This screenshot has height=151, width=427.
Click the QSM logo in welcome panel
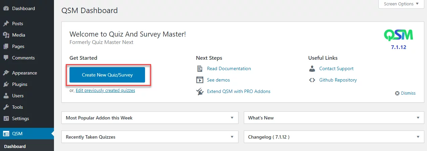tap(398, 35)
